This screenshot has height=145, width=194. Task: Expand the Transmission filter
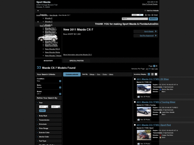tap(49, 120)
